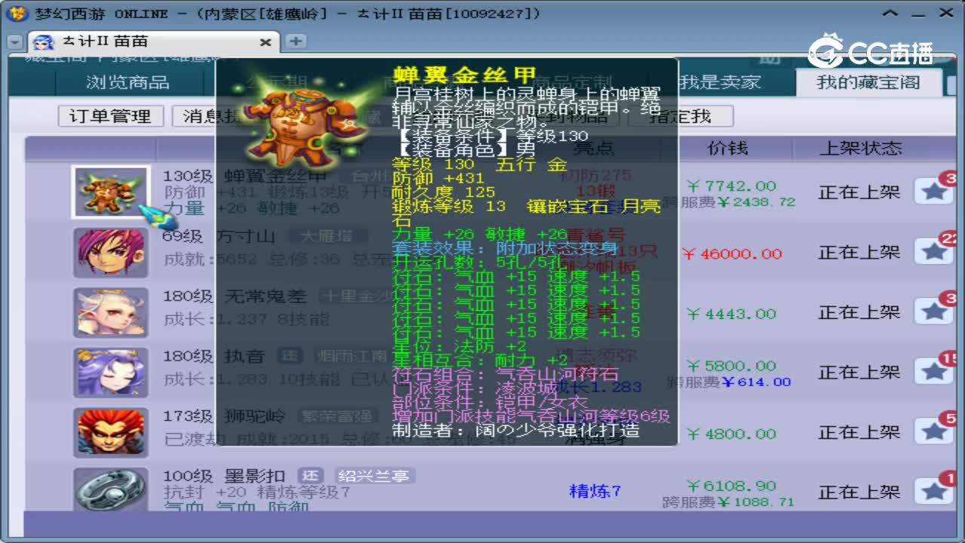Viewport: 965px width, 543px height.
Task: Click the ㄊ计II 苗苗 tab avatar icon
Action: pyautogui.click(x=44, y=42)
